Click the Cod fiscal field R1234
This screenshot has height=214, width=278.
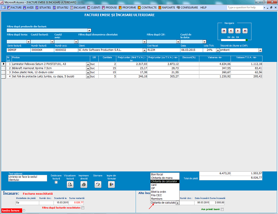tap(163, 50)
